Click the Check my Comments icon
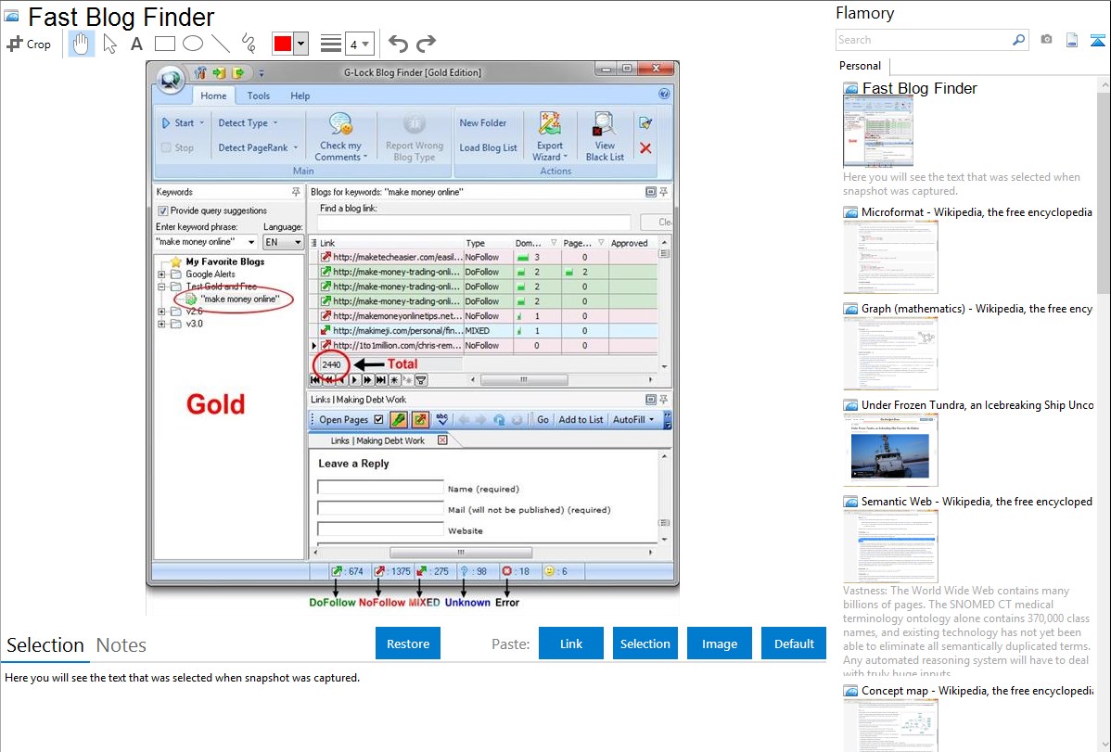The height and width of the screenshot is (752, 1111). point(340,123)
